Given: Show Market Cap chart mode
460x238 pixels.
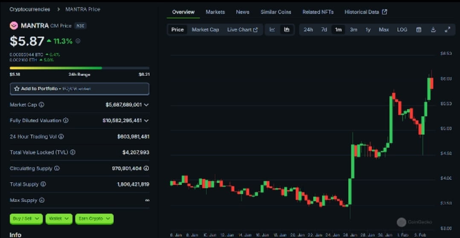Looking at the screenshot, I should click(205, 29).
